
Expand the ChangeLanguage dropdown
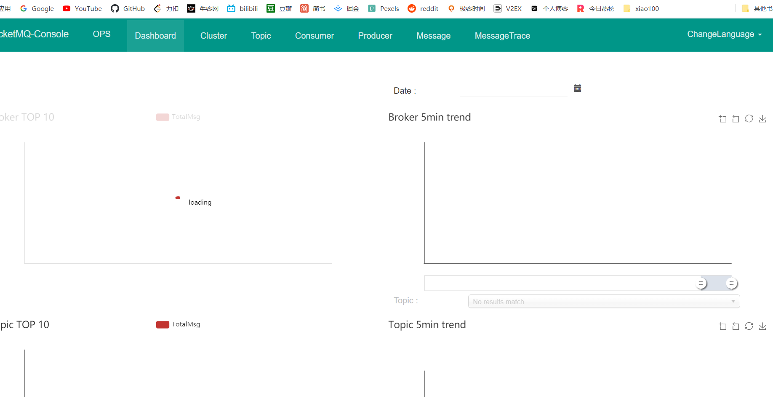724,34
